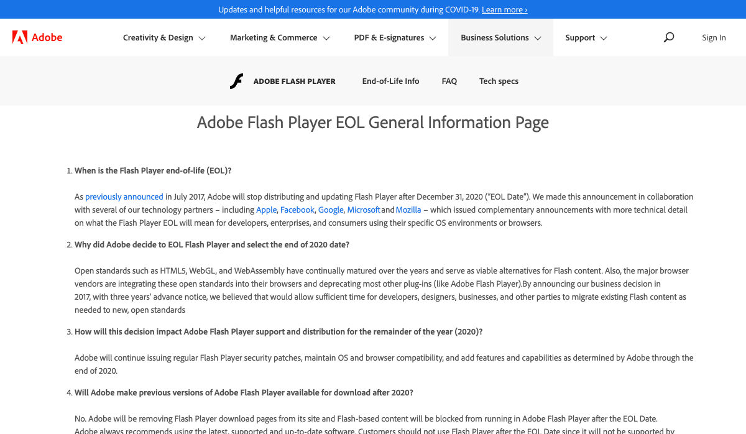
Task: Click paragraph starting 'Open standards such as HTML5'
Action: tap(382, 290)
